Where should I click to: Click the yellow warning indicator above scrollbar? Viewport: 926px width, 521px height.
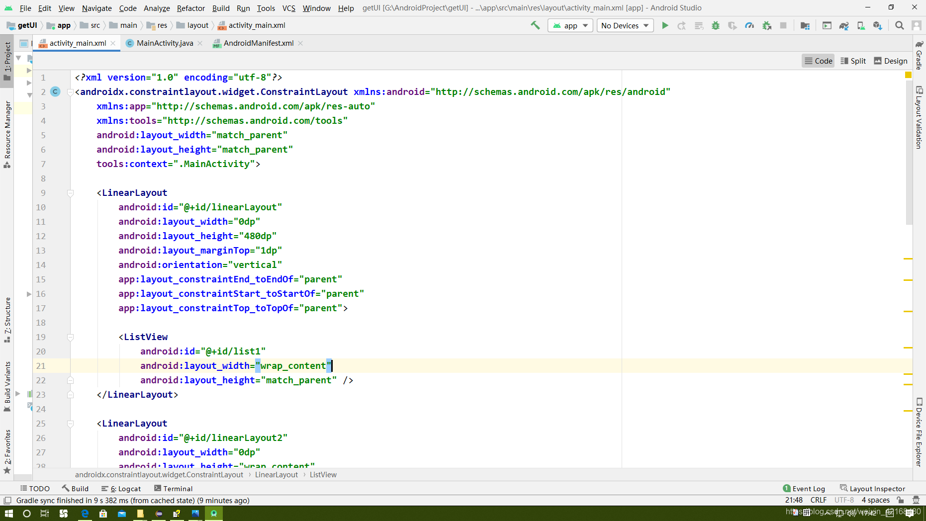908,75
